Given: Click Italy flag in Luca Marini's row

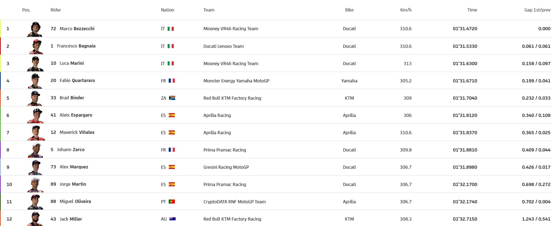Looking at the screenshot, I should tap(171, 63).
